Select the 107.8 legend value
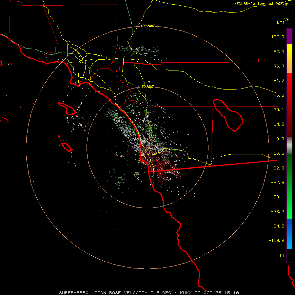 pyautogui.click(x=278, y=37)
